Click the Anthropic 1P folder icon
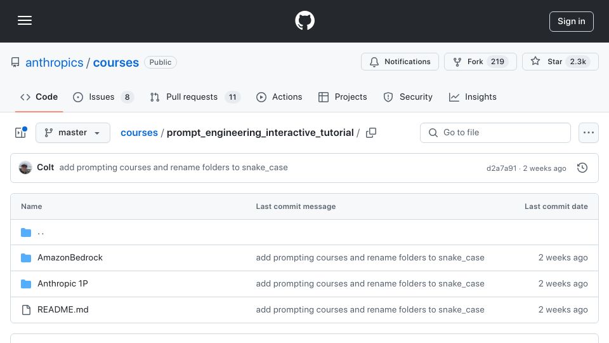The image size is (609, 343). (x=26, y=283)
